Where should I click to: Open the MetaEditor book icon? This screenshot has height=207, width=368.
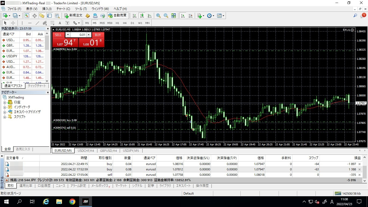(87, 16)
